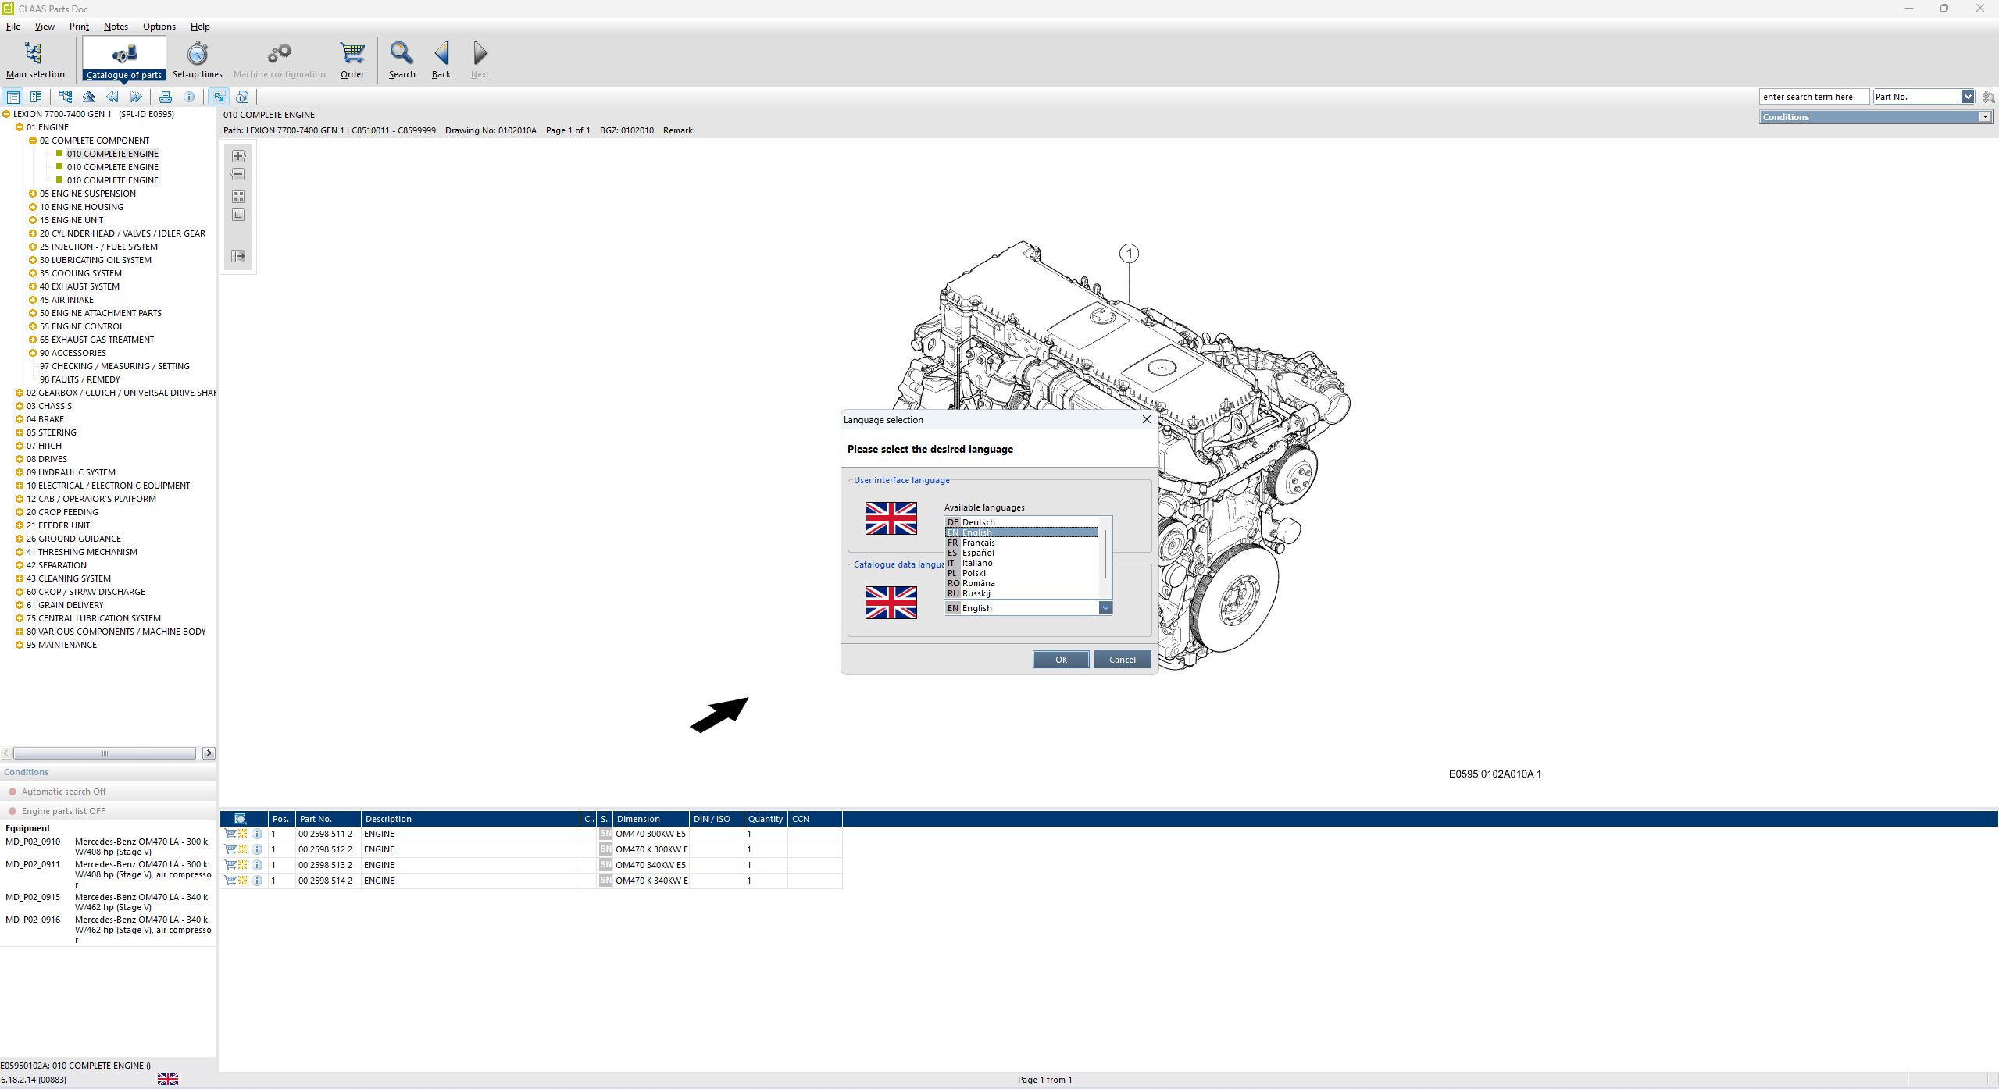
Task: Print the parts page via printer icon
Action: [x=166, y=96]
